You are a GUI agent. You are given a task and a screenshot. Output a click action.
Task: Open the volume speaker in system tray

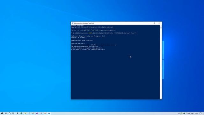[x=189, y=113]
